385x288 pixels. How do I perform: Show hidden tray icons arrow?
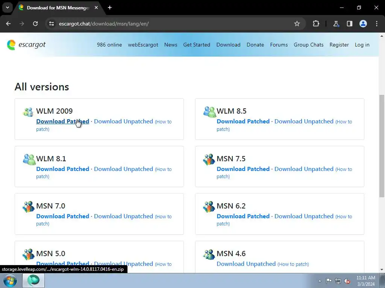click(320, 281)
